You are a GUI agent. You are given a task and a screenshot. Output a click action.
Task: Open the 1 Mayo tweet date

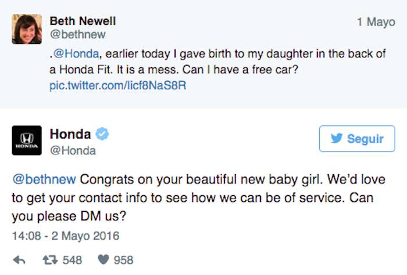point(376,22)
